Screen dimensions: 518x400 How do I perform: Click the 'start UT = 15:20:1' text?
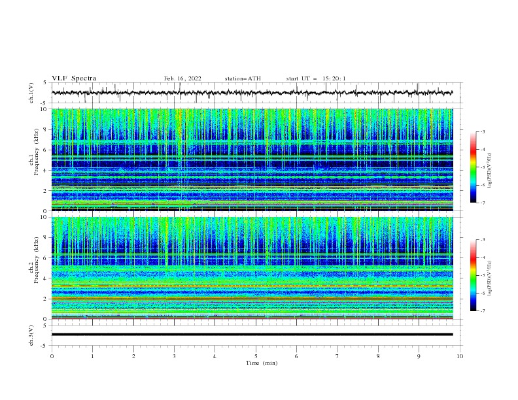tap(316, 78)
